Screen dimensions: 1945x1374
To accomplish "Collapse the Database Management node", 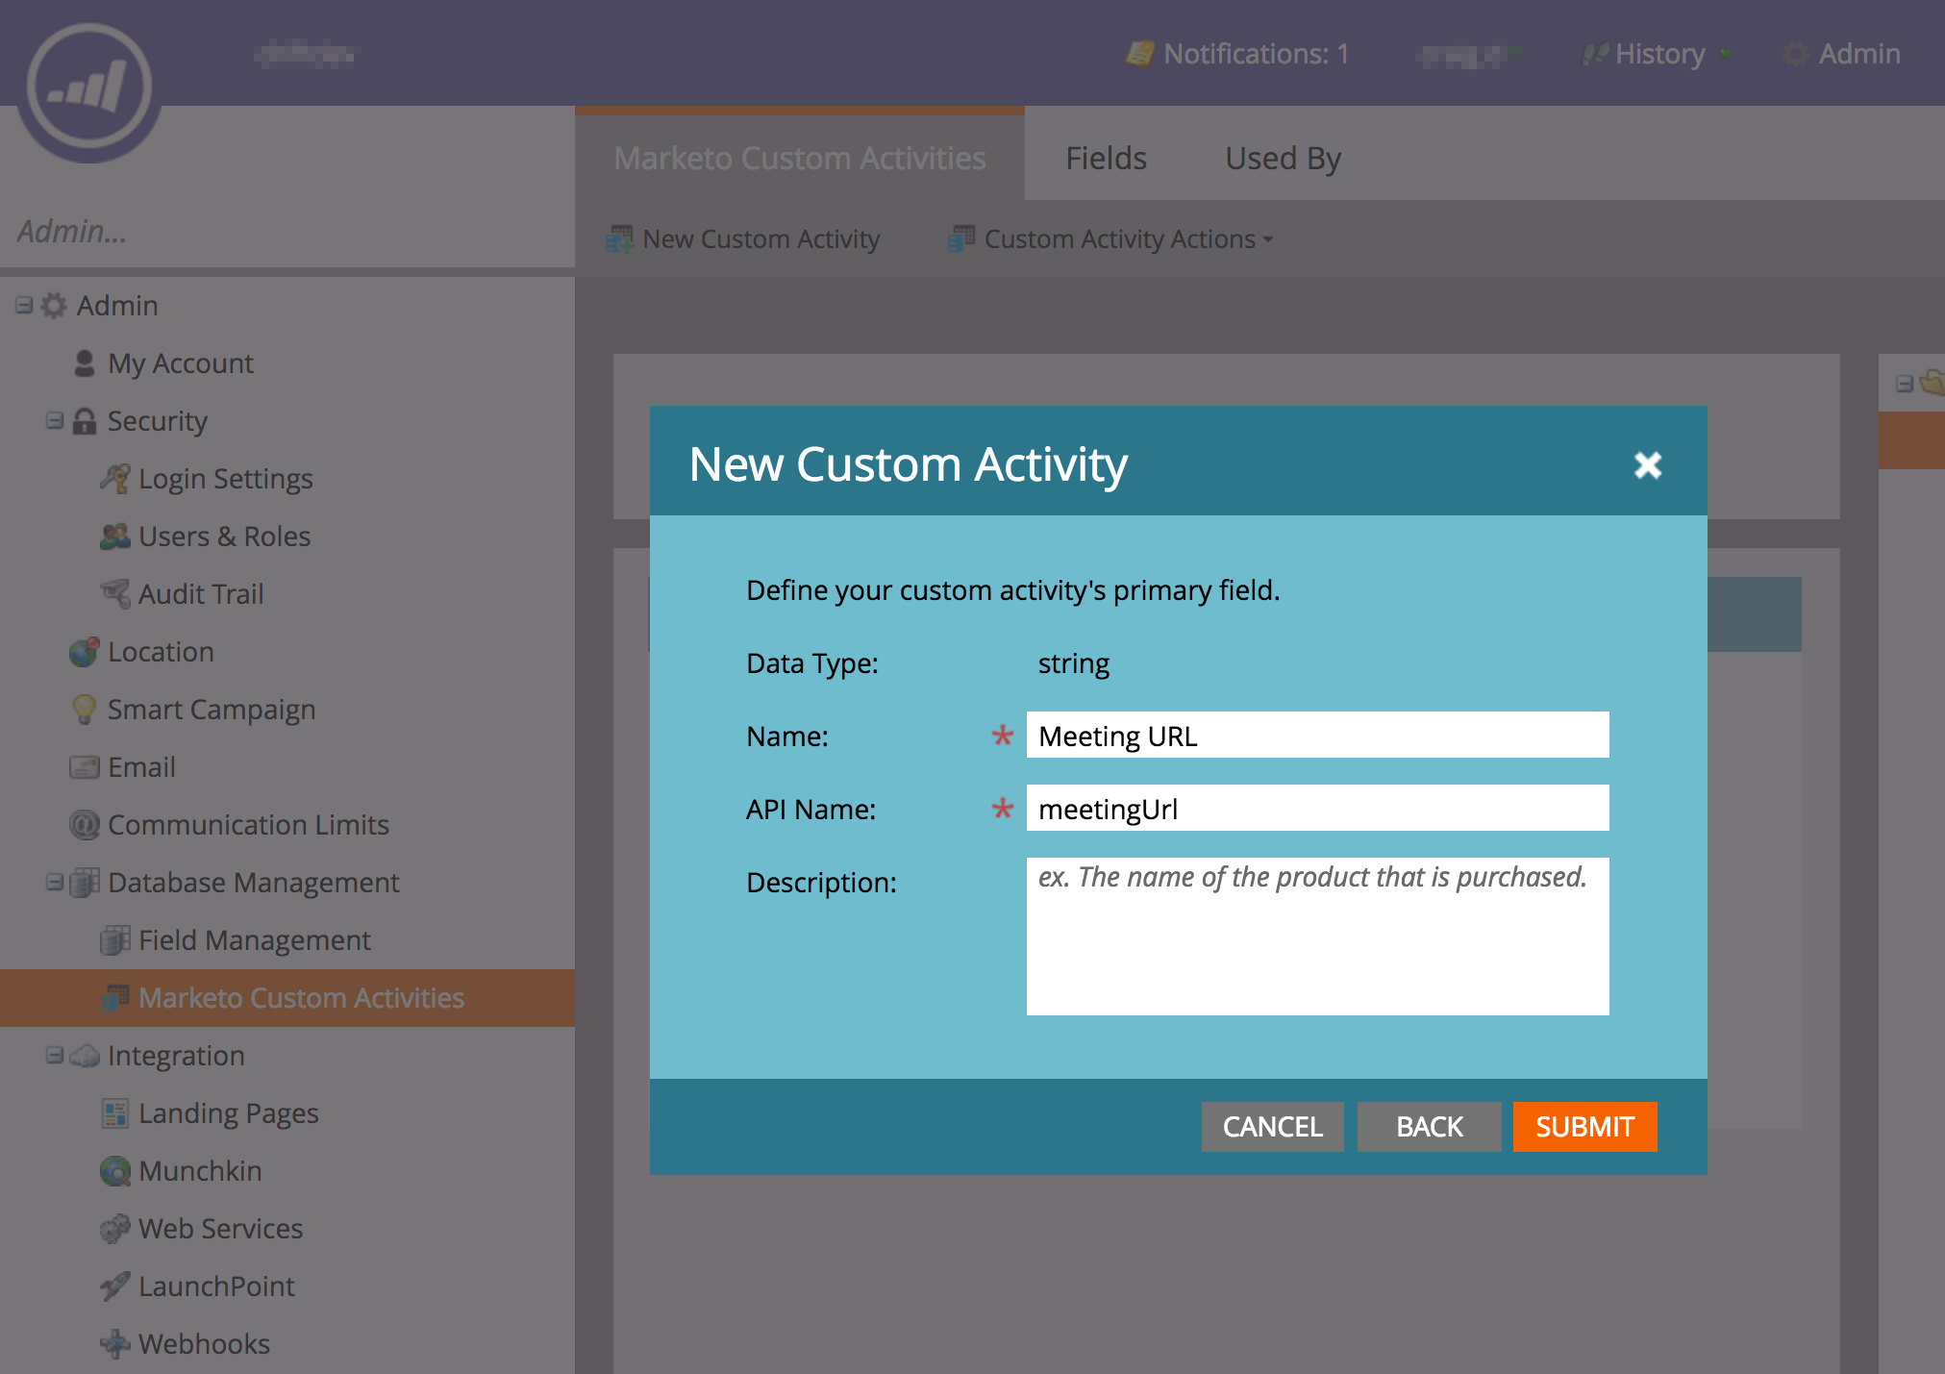I will pyautogui.click(x=55, y=883).
